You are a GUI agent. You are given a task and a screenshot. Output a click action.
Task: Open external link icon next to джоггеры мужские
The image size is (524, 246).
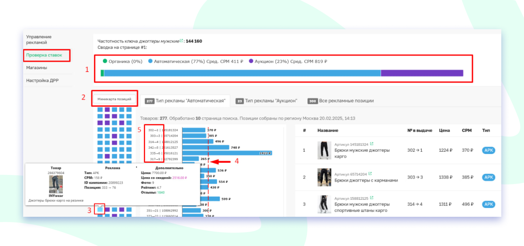tap(181, 41)
